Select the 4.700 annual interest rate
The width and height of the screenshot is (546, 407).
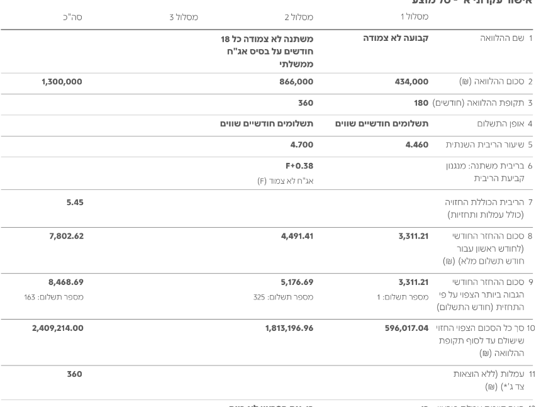pos(301,145)
